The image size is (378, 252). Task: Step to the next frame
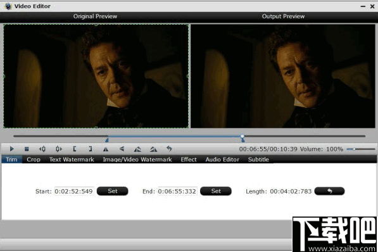point(59,149)
